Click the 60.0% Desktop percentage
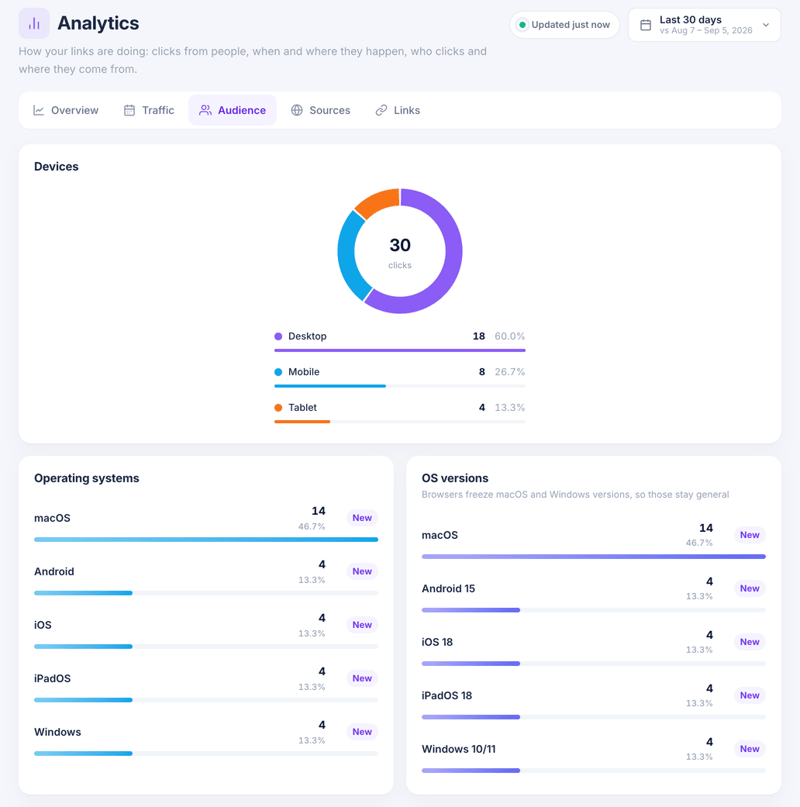Viewport: 800px width, 807px height. (x=509, y=336)
